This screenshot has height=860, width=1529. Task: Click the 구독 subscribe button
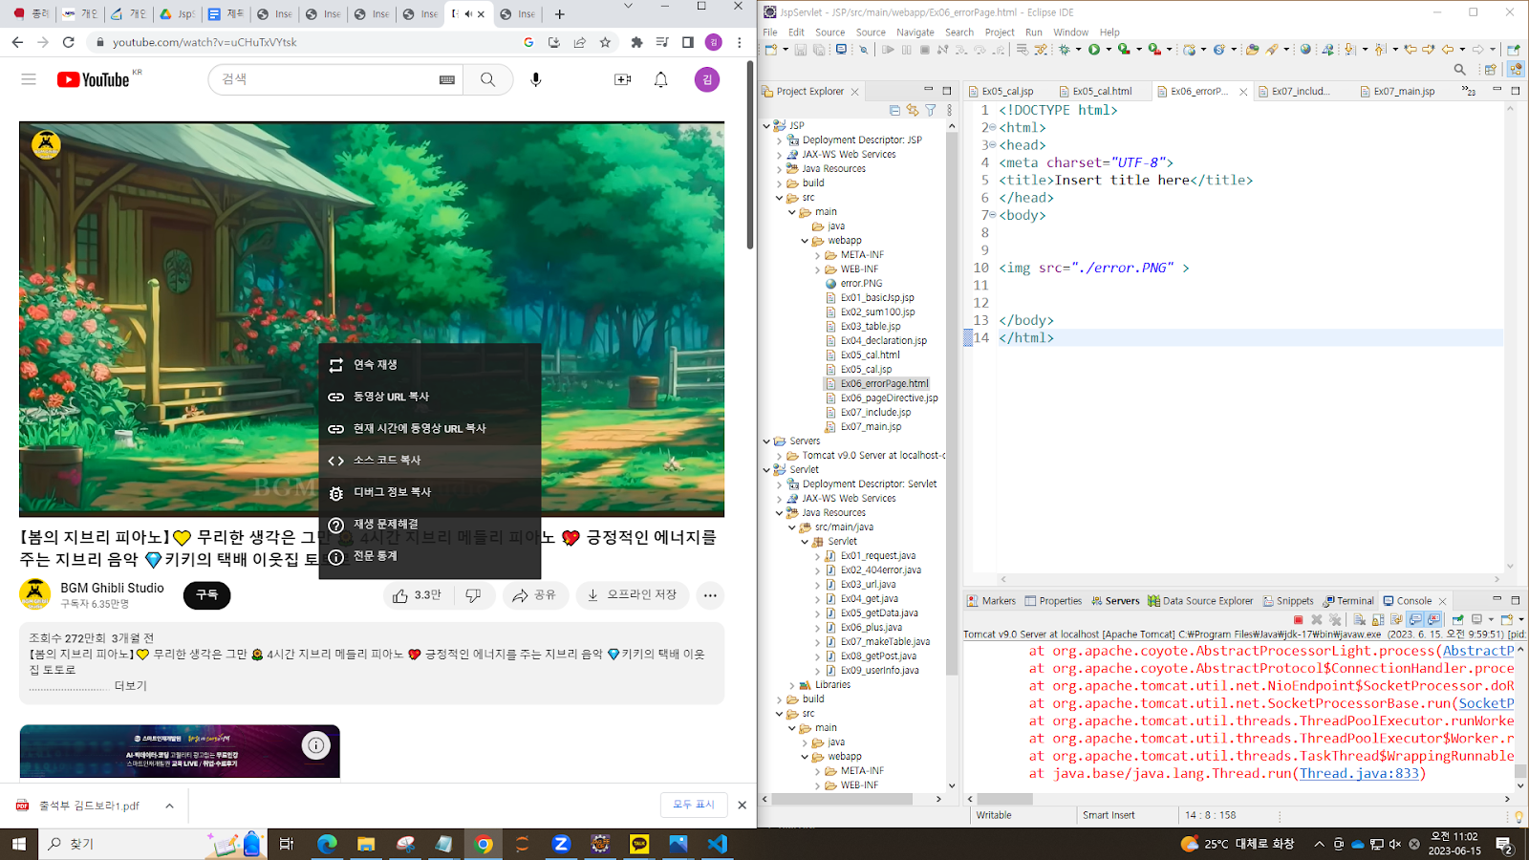[206, 595]
